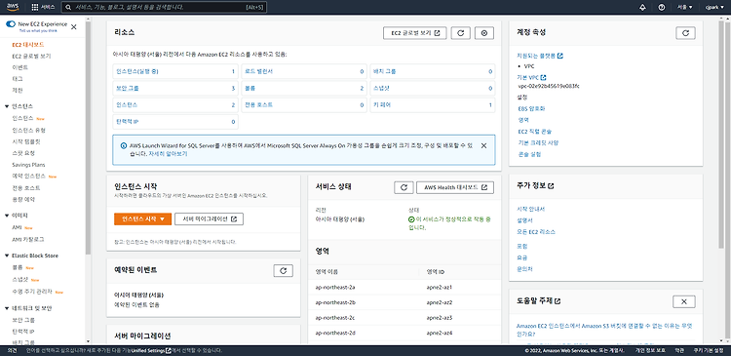
Task: Open Unified Settings link in footer
Action: [151, 350]
